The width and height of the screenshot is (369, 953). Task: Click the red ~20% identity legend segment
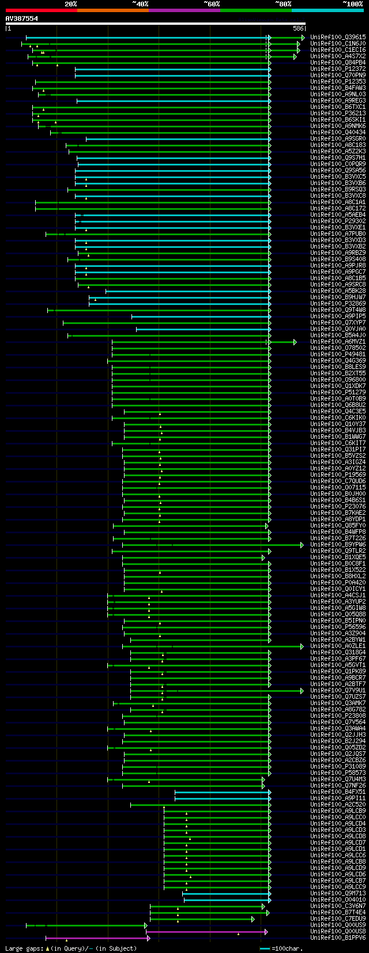click(x=42, y=10)
